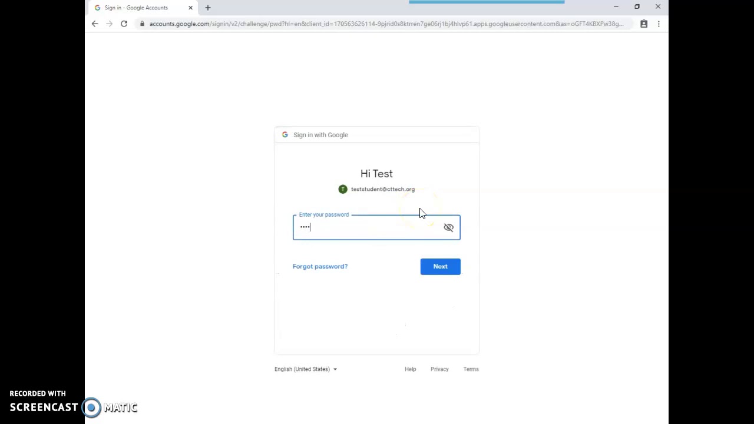The height and width of the screenshot is (424, 754).
Task: Close the Sign in - Google Accounts tab
Action: (x=190, y=8)
